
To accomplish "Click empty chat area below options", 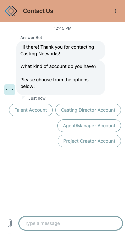I will pyautogui.click(x=62, y=179).
